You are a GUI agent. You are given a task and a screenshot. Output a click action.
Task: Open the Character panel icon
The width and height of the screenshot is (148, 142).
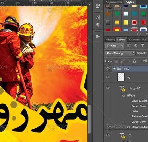click(98, 18)
